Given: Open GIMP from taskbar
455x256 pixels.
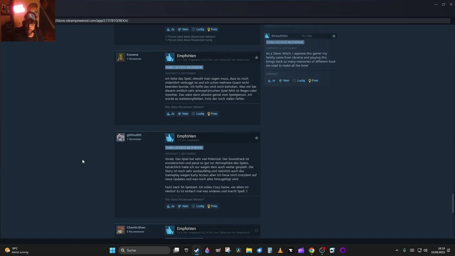Looking at the screenshot, I should coord(218,250).
